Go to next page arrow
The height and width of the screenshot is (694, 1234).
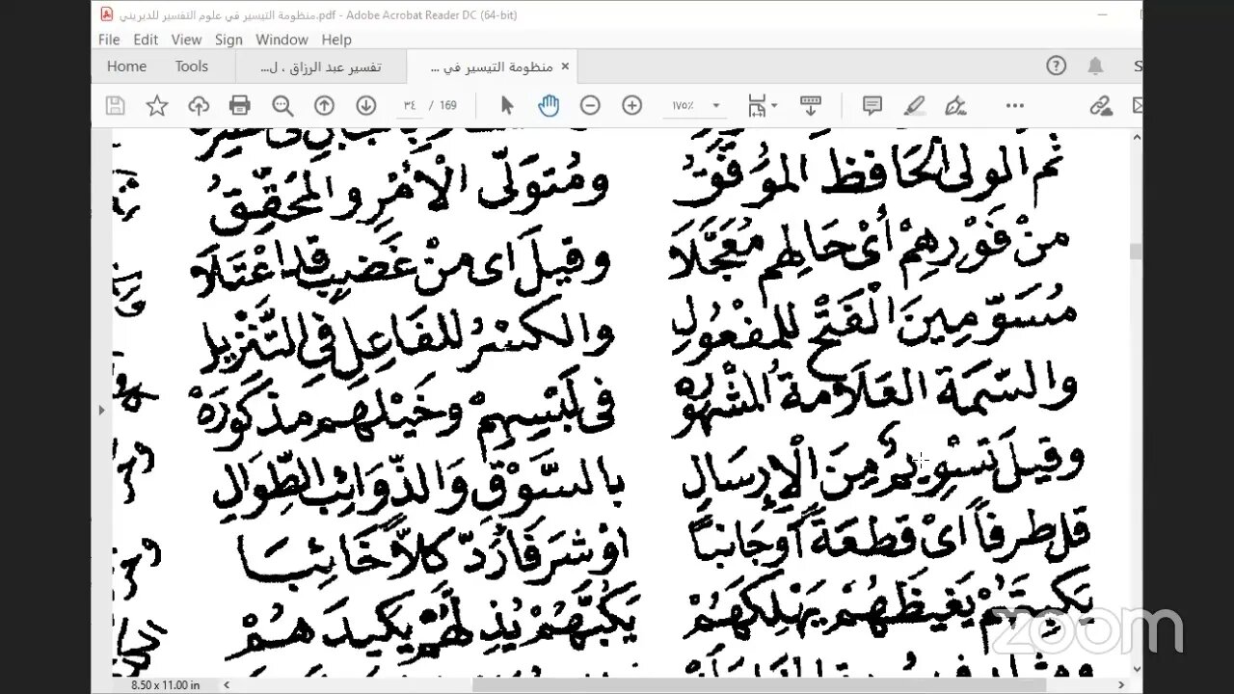pos(366,106)
